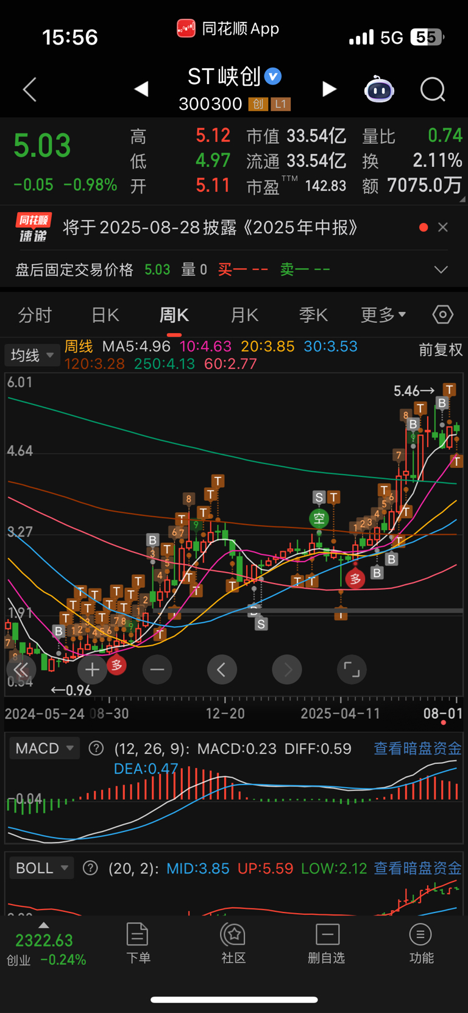Image resolution: width=468 pixels, height=1013 pixels.
Task: Jump to the earliest data via the double chevron
Action: (21, 670)
